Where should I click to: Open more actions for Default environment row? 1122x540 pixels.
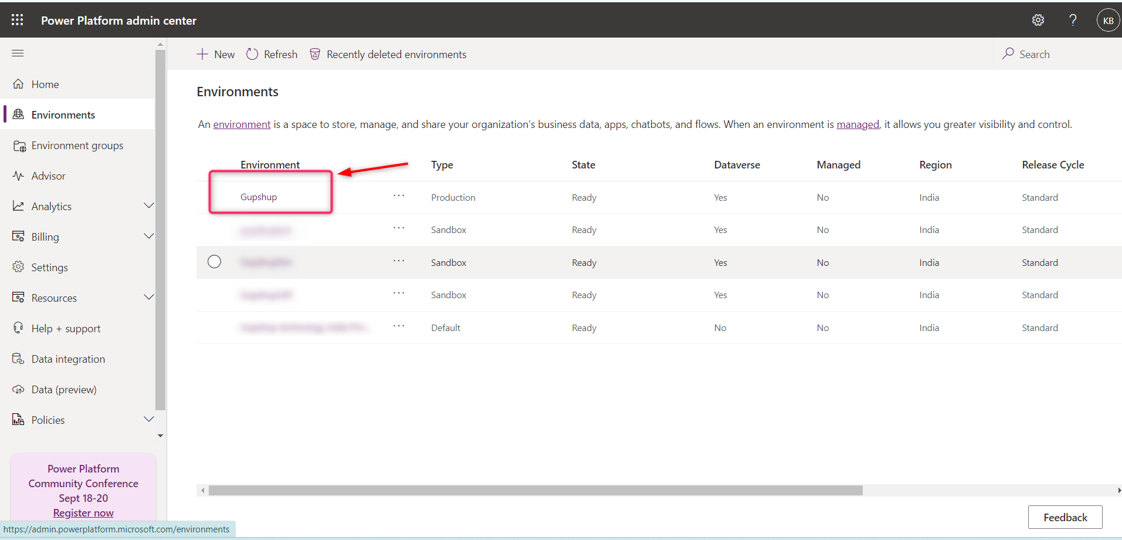399,326
